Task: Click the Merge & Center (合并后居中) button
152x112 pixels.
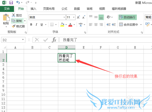Action: point(129,24)
